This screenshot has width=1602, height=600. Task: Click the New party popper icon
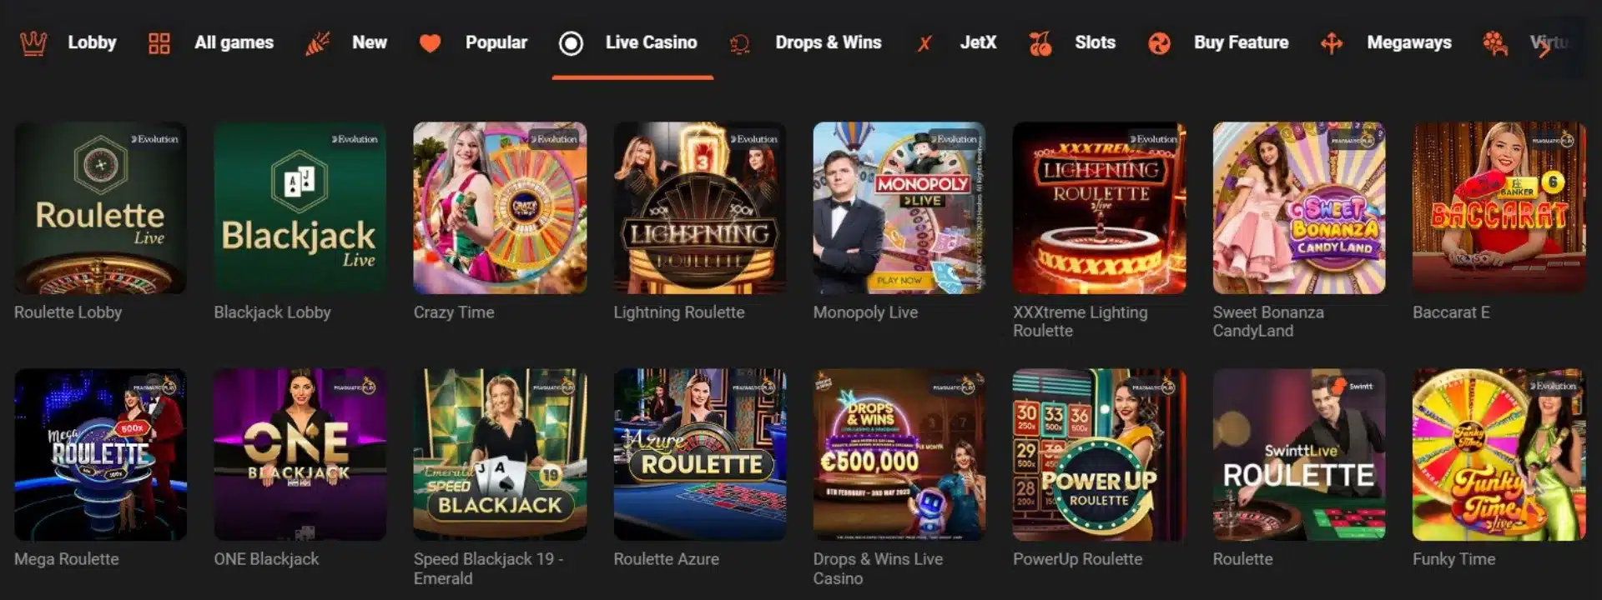tap(317, 43)
